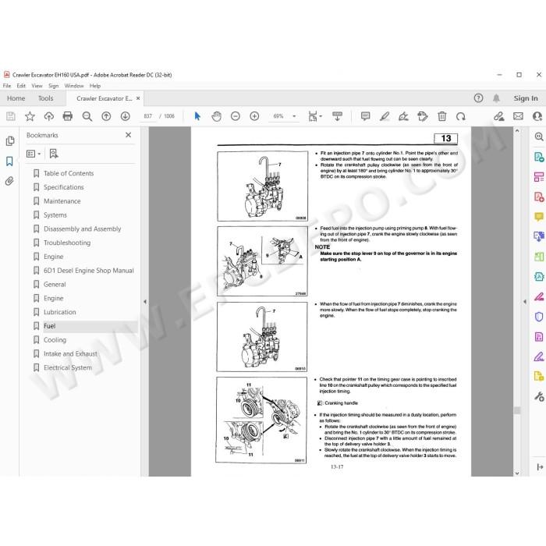Click the document scrollbar up arrow
Screen dimensions: 546x546
point(517,131)
